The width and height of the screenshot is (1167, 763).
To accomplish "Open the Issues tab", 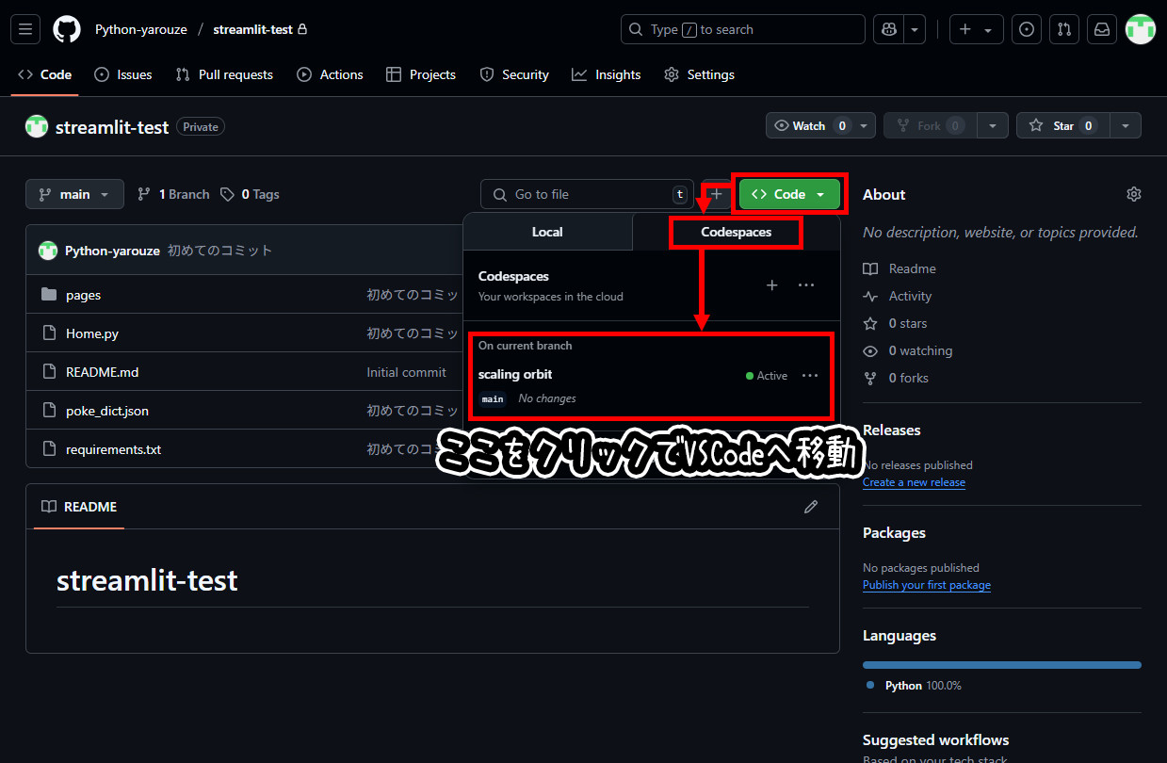I will coord(123,74).
